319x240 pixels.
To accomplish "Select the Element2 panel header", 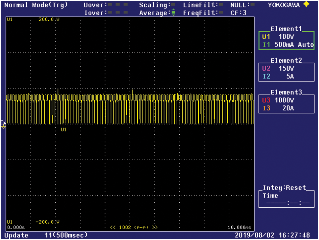I will (x=286, y=61).
